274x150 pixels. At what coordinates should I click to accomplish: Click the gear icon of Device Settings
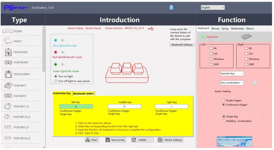tap(160, 140)
